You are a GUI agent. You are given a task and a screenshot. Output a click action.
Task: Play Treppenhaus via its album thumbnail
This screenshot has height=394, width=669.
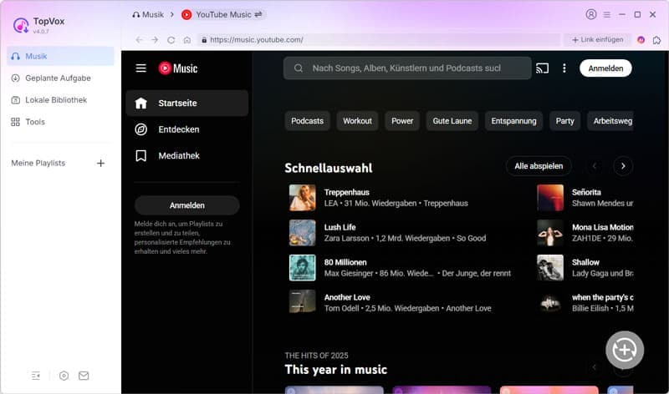(x=303, y=198)
